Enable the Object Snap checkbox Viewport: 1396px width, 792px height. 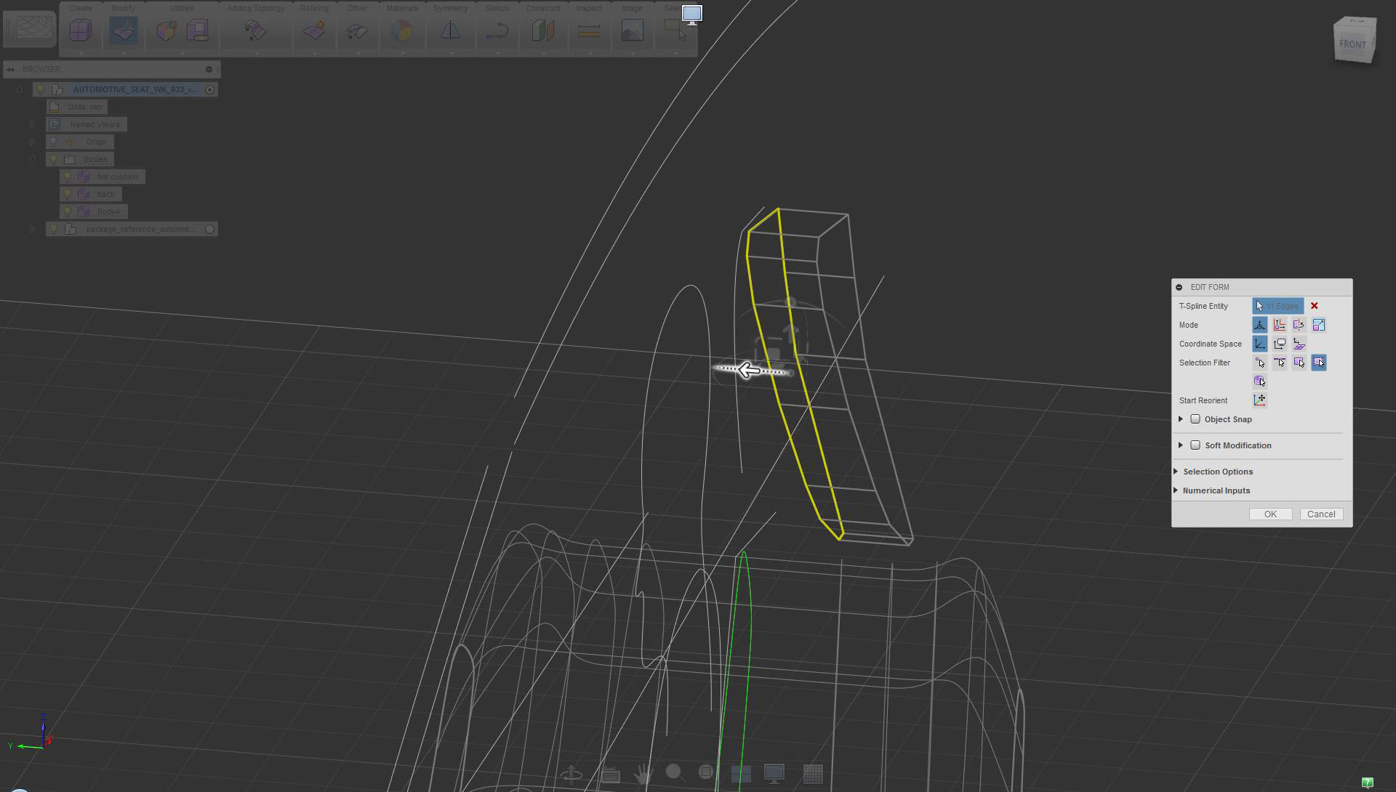coord(1195,419)
